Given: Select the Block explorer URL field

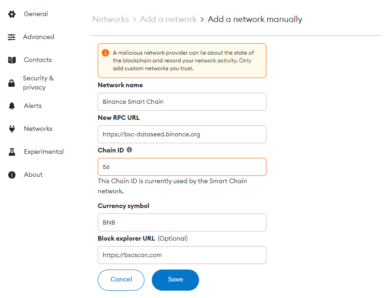Looking at the screenshot, I should (182, 255).
